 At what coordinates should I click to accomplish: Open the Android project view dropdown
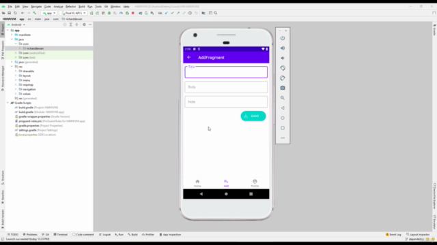[16, 24]
